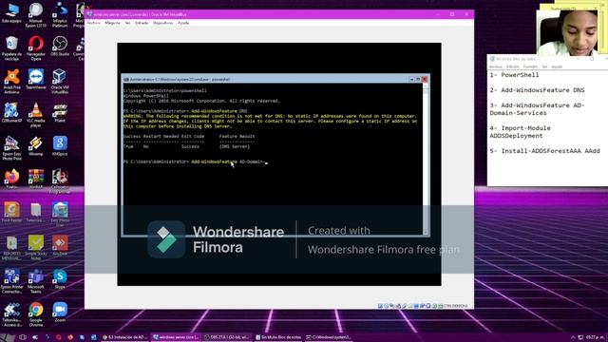This screenshot has height=342, width=608.
Task: Open Ayuda menu in Notepad window
Action: 557,66
